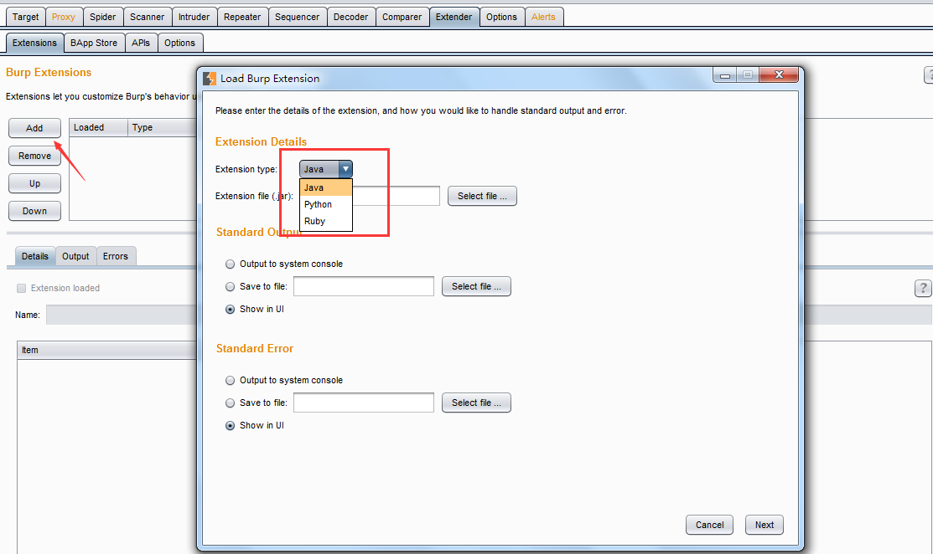
Task: Close the Load Burp Extension dialog
Action: tap(778, 74)
